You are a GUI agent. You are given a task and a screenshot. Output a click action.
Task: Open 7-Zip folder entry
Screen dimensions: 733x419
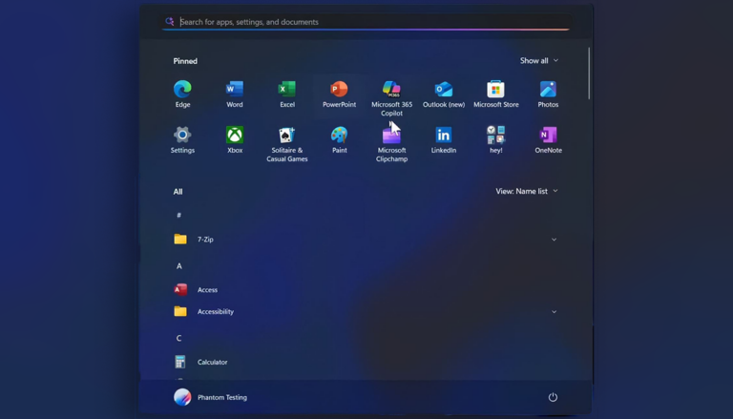[366, 240]
